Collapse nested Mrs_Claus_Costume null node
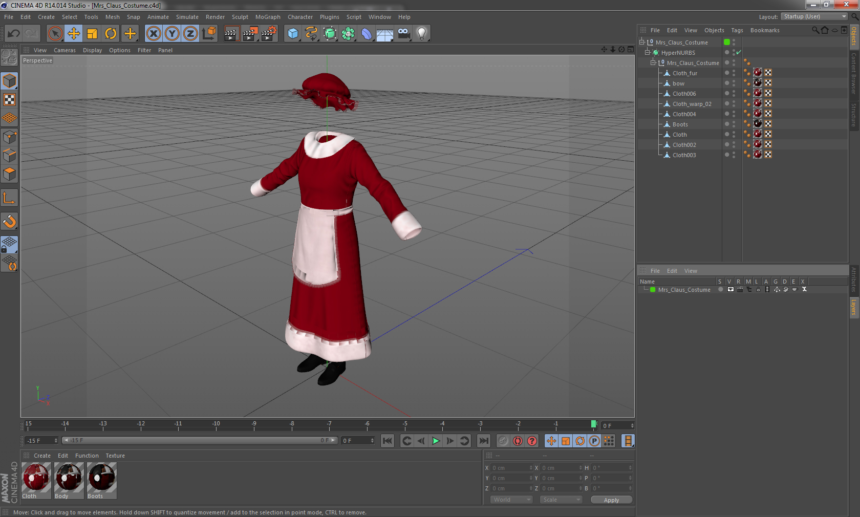This screenshot has height=517, width=860. point(653,62)
